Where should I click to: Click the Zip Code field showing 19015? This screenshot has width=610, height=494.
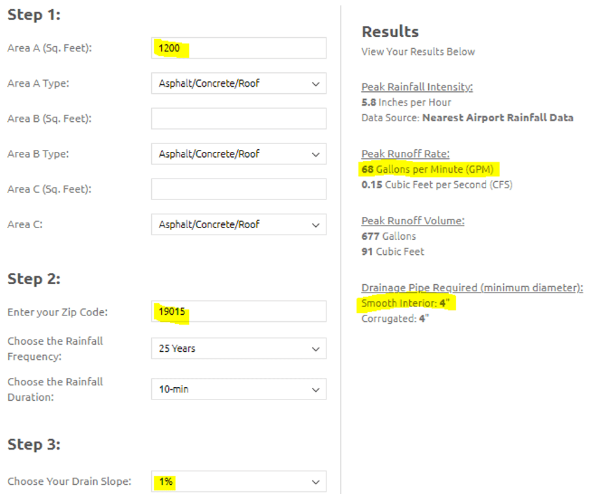(x=239, y=312)
